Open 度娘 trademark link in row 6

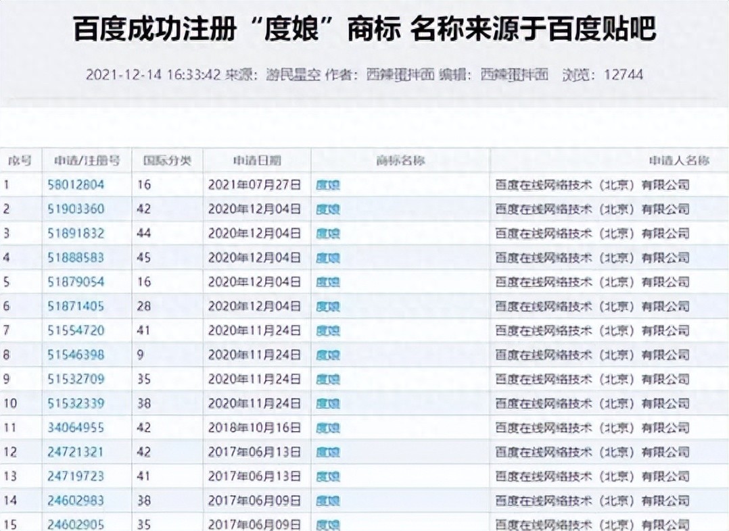(328, 306)
